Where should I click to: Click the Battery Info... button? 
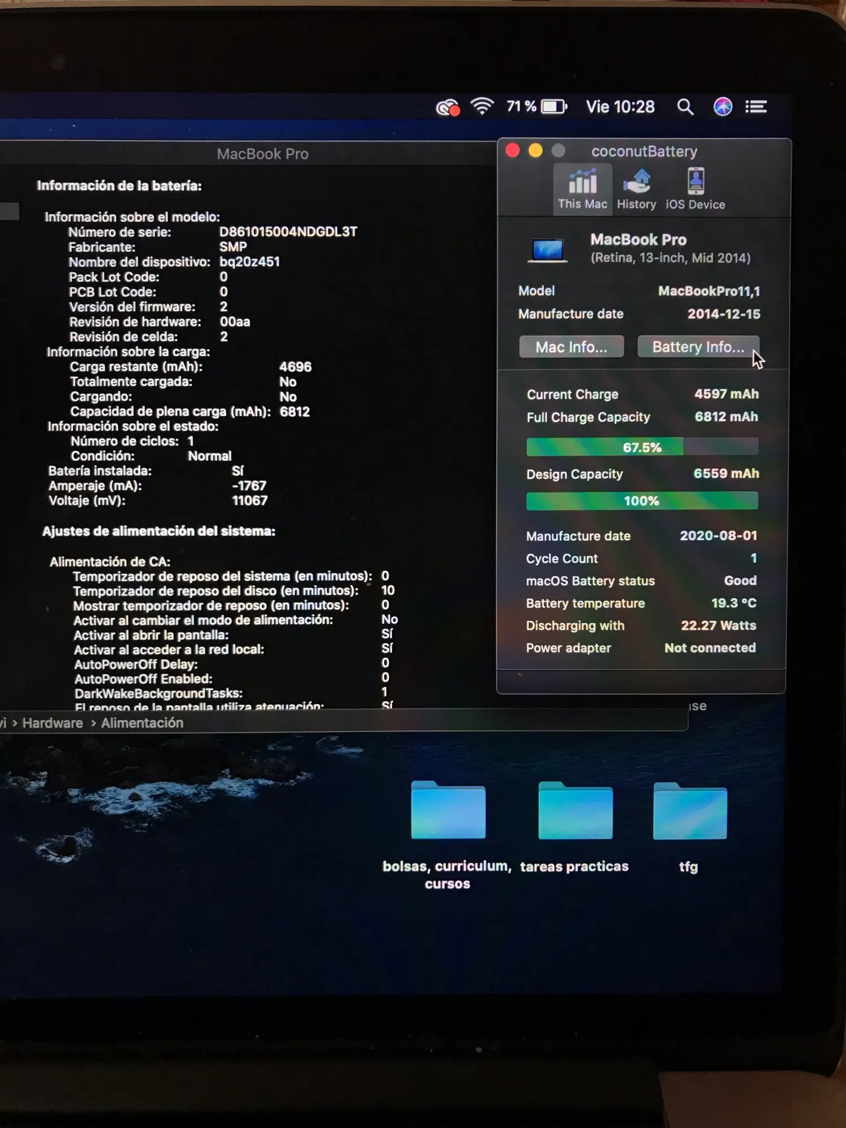(698, 347)
